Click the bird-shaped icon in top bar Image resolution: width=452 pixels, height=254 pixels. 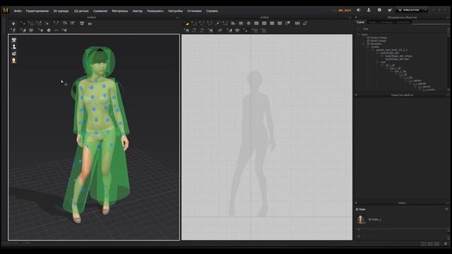click(390, 10)
